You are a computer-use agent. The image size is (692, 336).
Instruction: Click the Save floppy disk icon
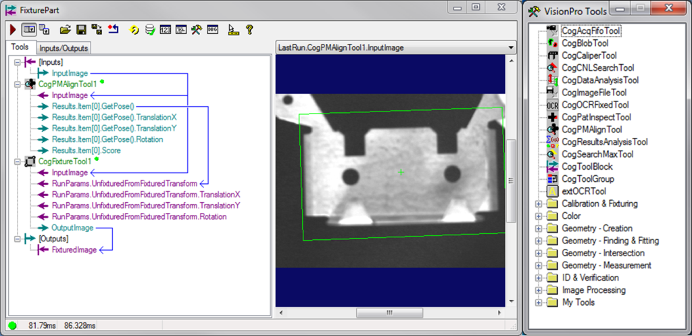click(x=80, y=30)
